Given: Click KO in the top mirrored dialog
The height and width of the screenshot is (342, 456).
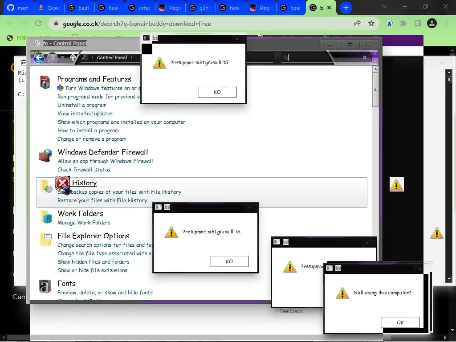Looking at the screenshot, I should coord(217,92).
